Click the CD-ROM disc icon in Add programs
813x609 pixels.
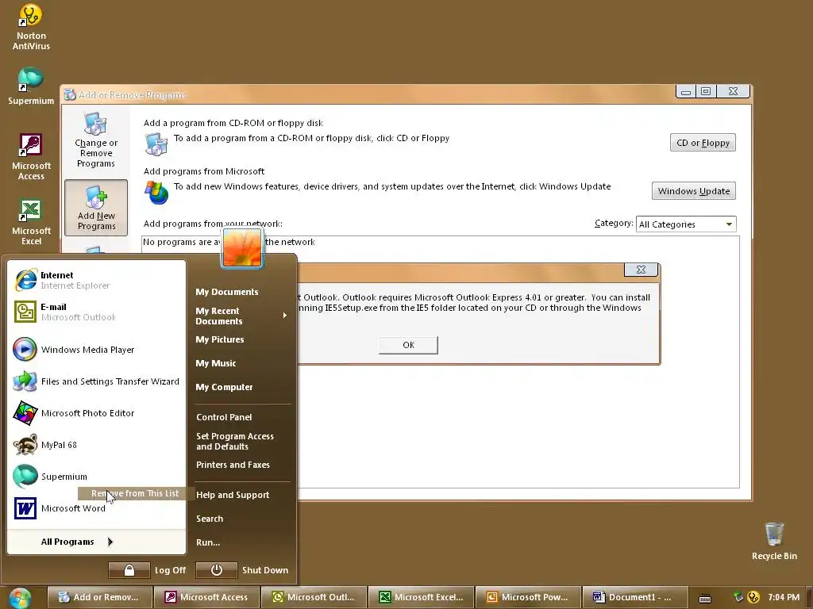coord(156,144)
